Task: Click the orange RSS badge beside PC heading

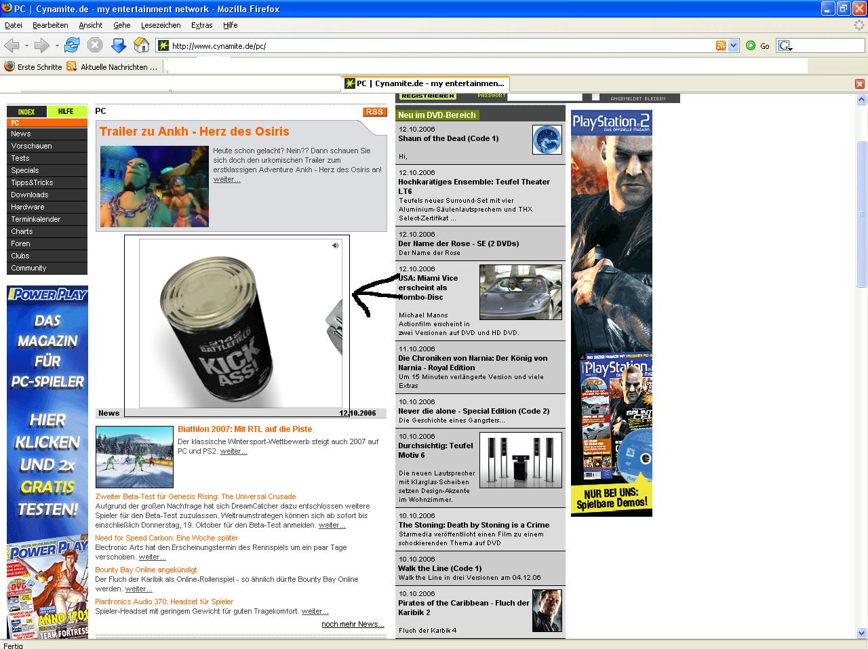Action: tap(375, 112)
